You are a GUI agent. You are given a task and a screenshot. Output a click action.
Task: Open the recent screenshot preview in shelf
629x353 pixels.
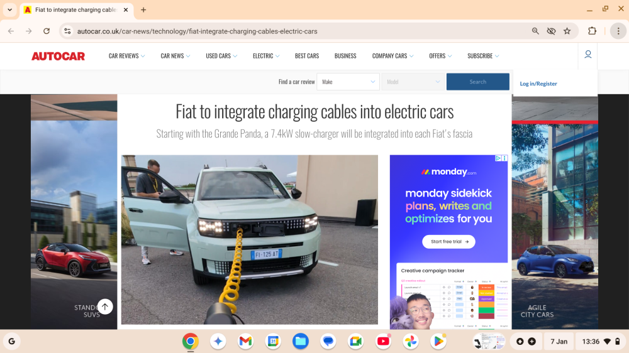point(489,342)
